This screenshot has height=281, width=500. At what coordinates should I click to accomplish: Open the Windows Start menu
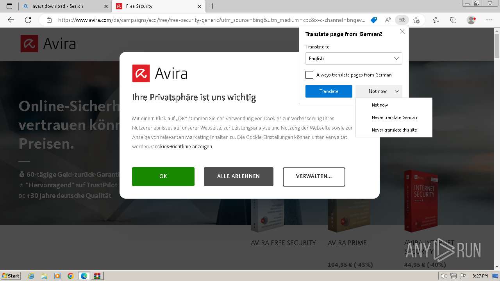[11, 276]
